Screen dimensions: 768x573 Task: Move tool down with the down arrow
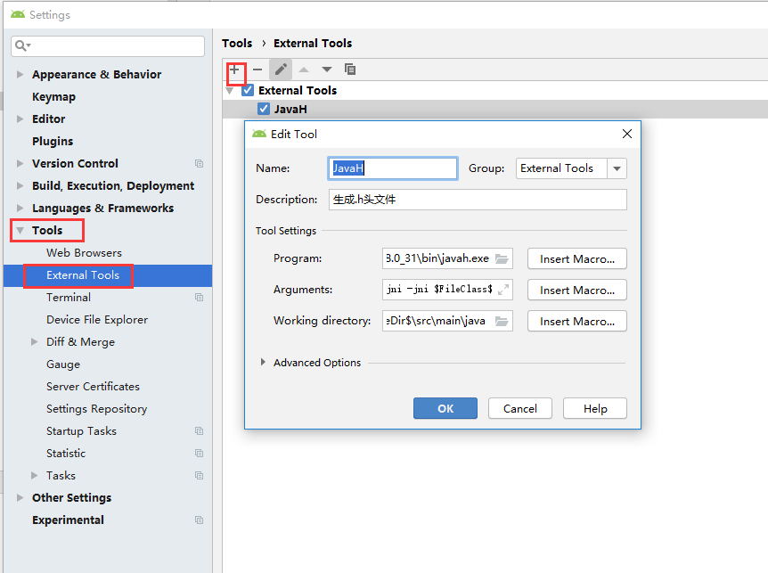pos(327,70)
